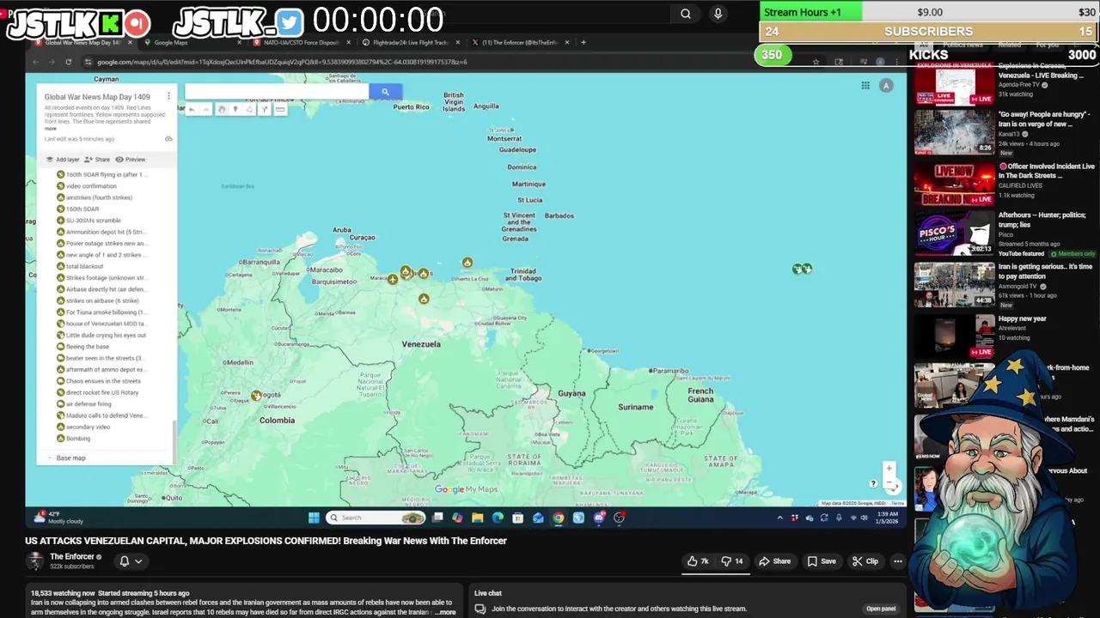
Task: Like the video with thumbs up
Action: pos(698,561)
